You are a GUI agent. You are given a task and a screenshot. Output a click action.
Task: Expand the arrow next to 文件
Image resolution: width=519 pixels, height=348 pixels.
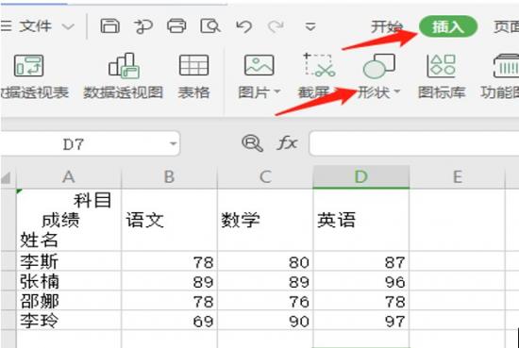click(68, 26)
